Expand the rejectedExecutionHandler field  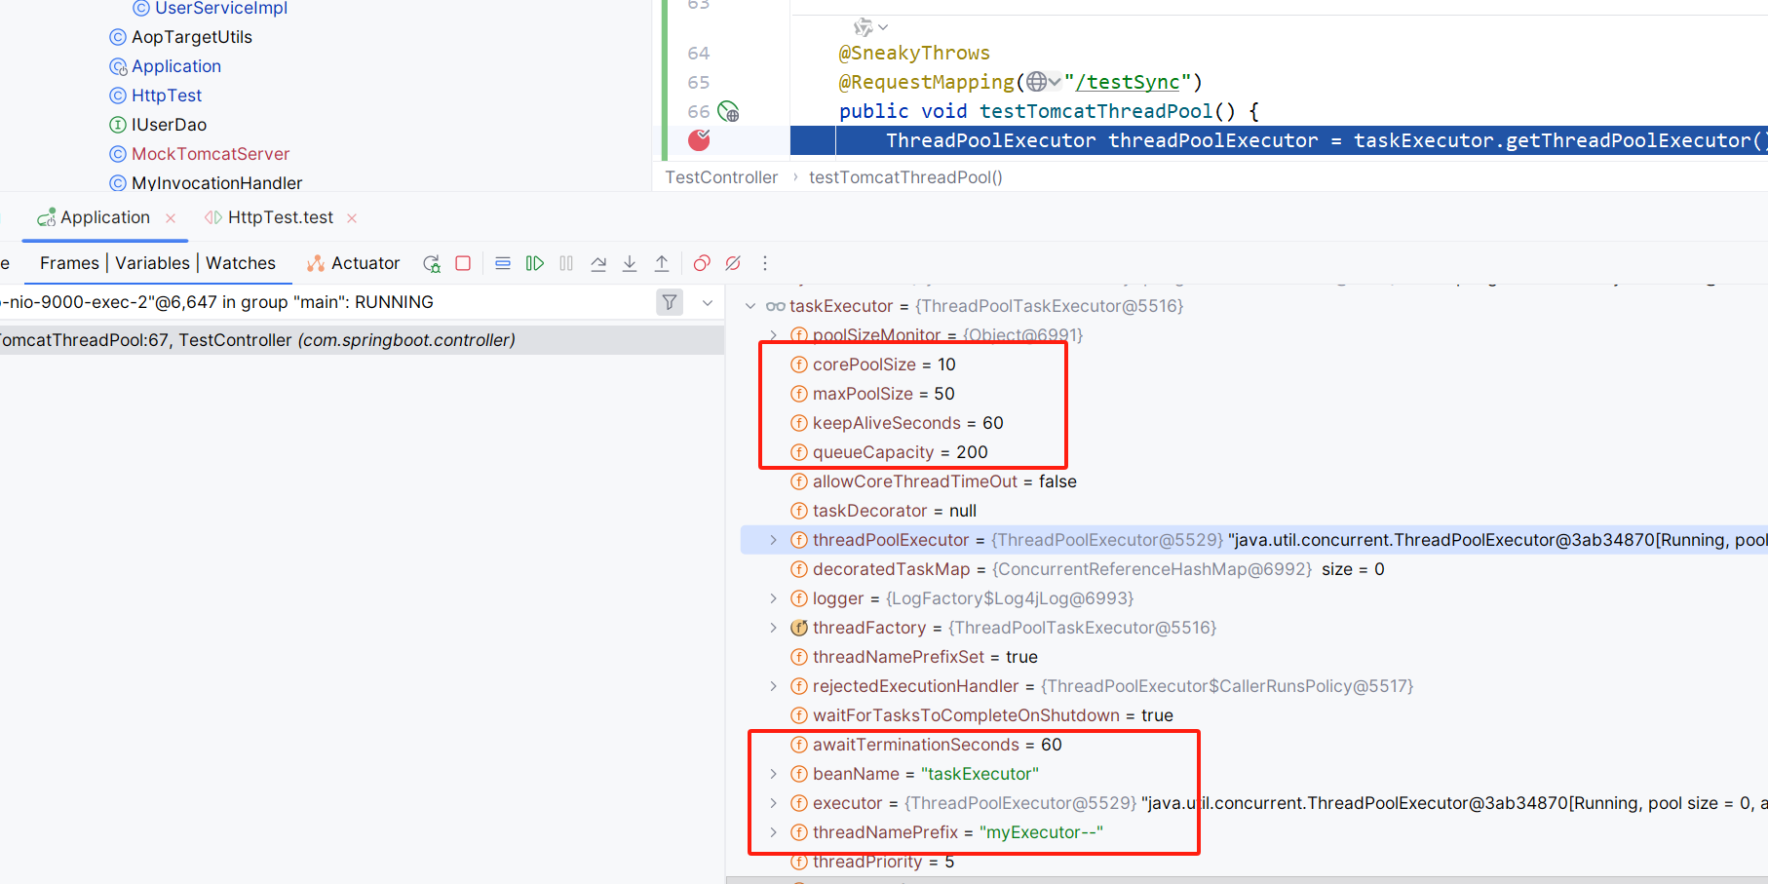click(x=774, y=686)
